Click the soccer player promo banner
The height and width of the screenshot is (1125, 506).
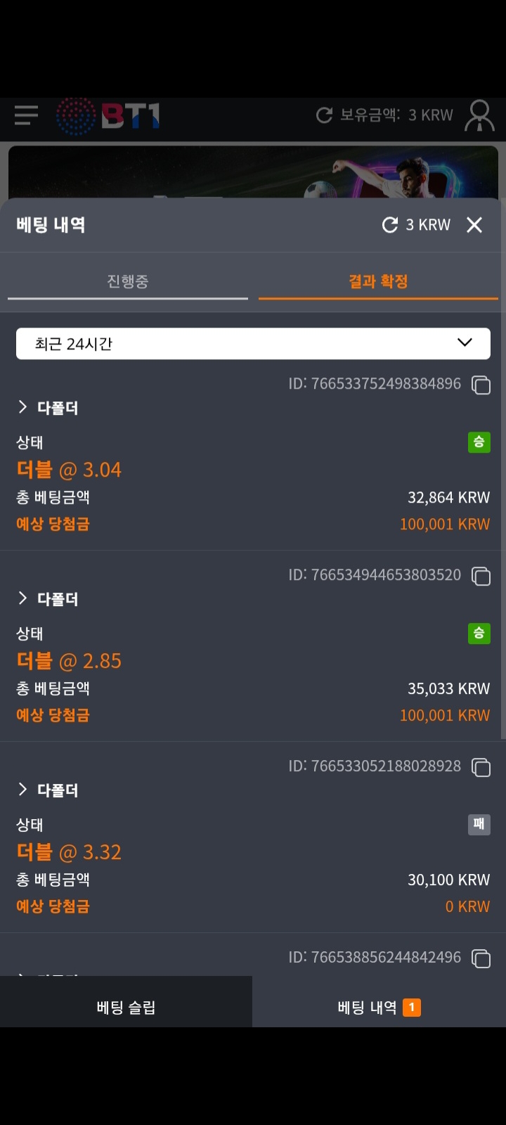tap(253, 172)
